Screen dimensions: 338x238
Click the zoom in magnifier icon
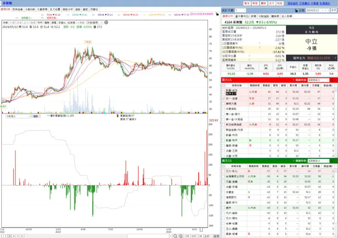coord(181,236)
